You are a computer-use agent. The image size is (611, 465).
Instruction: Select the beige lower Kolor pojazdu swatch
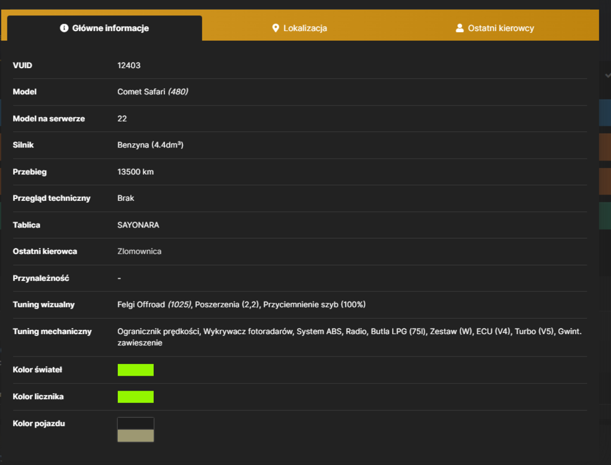[x=136, y=435]
